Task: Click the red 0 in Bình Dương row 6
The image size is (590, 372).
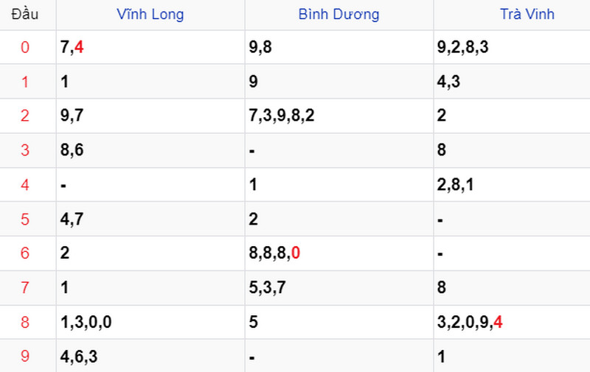Action: pyautogui.click(x=296, y=253)
